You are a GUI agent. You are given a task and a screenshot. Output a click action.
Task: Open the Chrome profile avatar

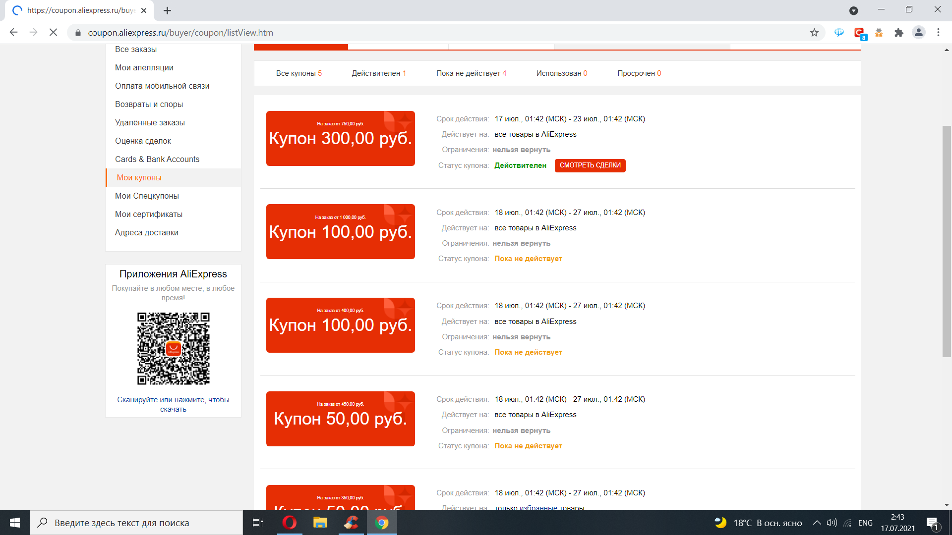tap(918, 33)
